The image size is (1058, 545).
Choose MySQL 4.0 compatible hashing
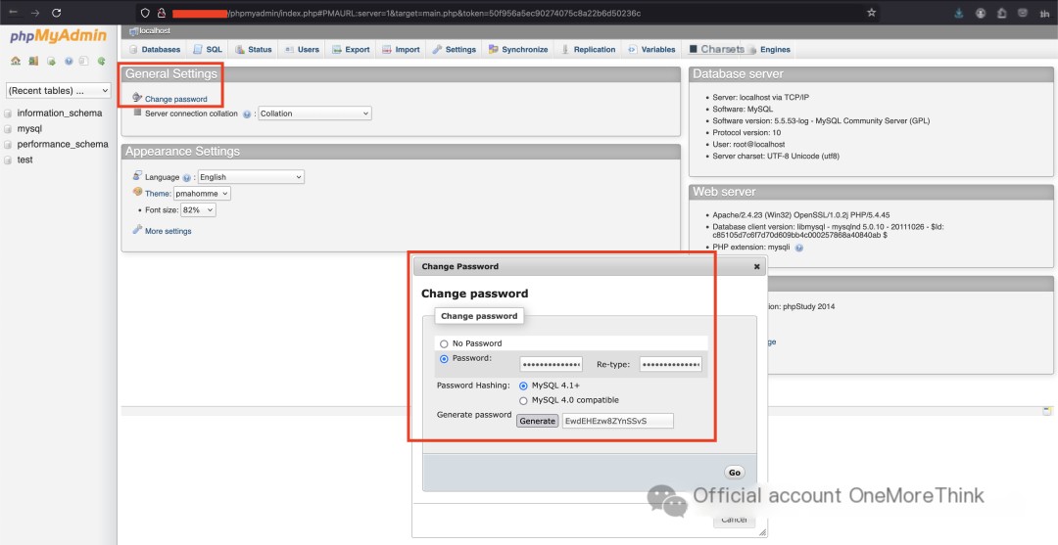point(523,401)
